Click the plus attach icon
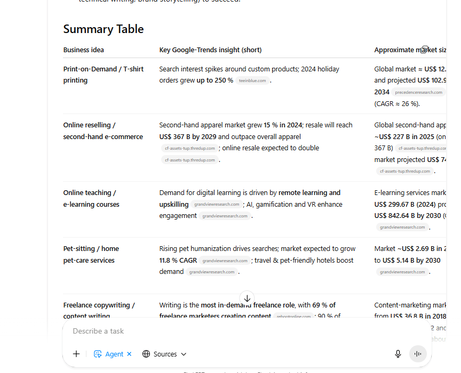Screen dimensions: 461x373 76,354
